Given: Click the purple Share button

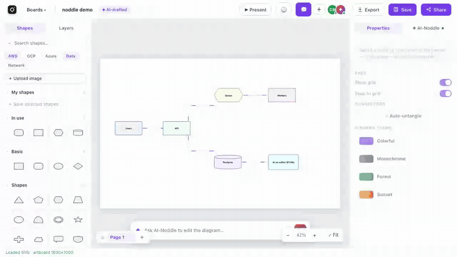Looking at the screenshot, I should click(x=436, y=10).
